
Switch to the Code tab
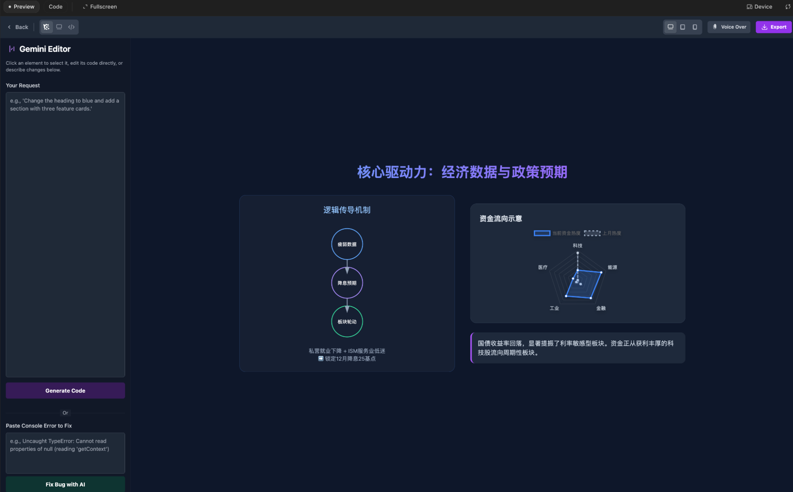point(56,7)
